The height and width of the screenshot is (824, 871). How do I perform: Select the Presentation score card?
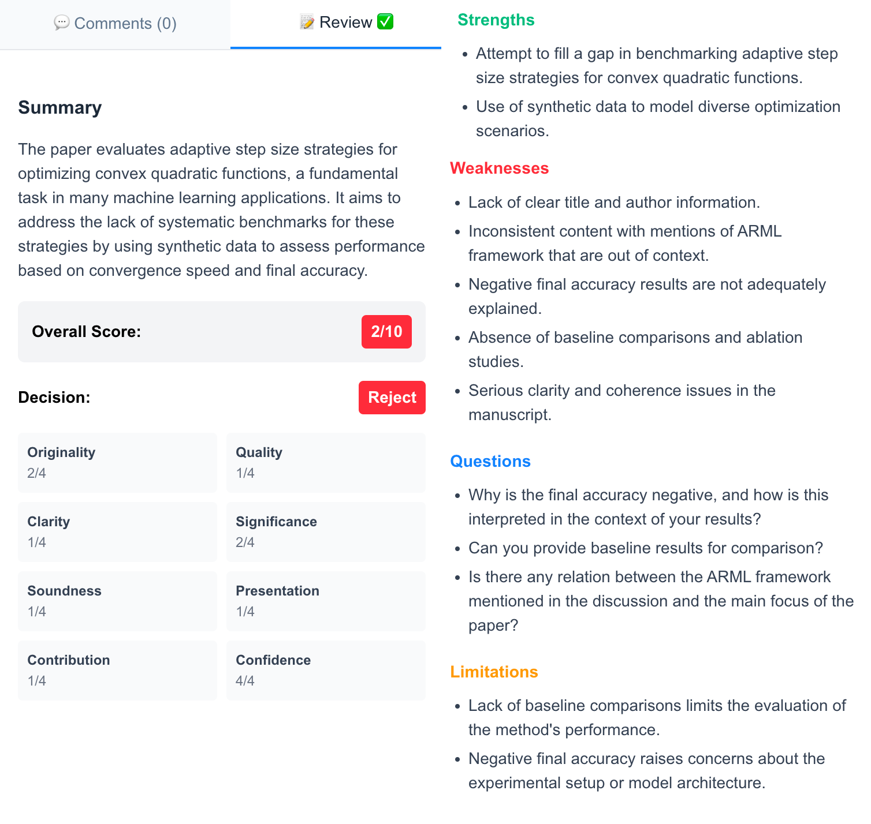[326, 601]
